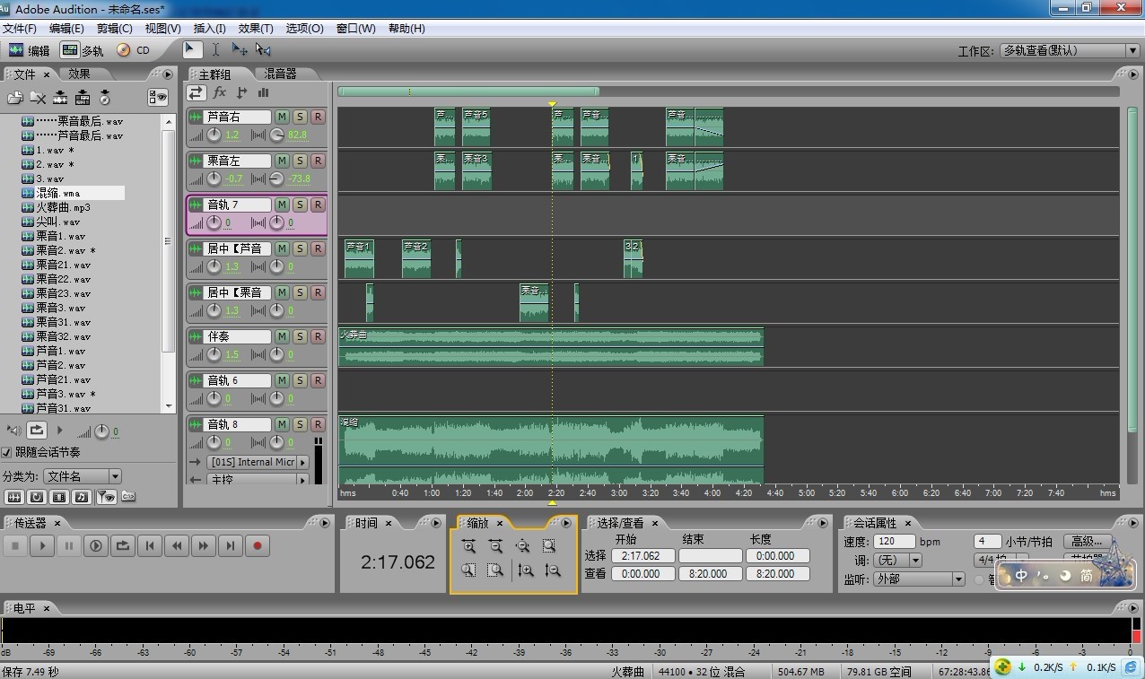Open the 分类为 sort-by dropdown

(x=83, y=476)
